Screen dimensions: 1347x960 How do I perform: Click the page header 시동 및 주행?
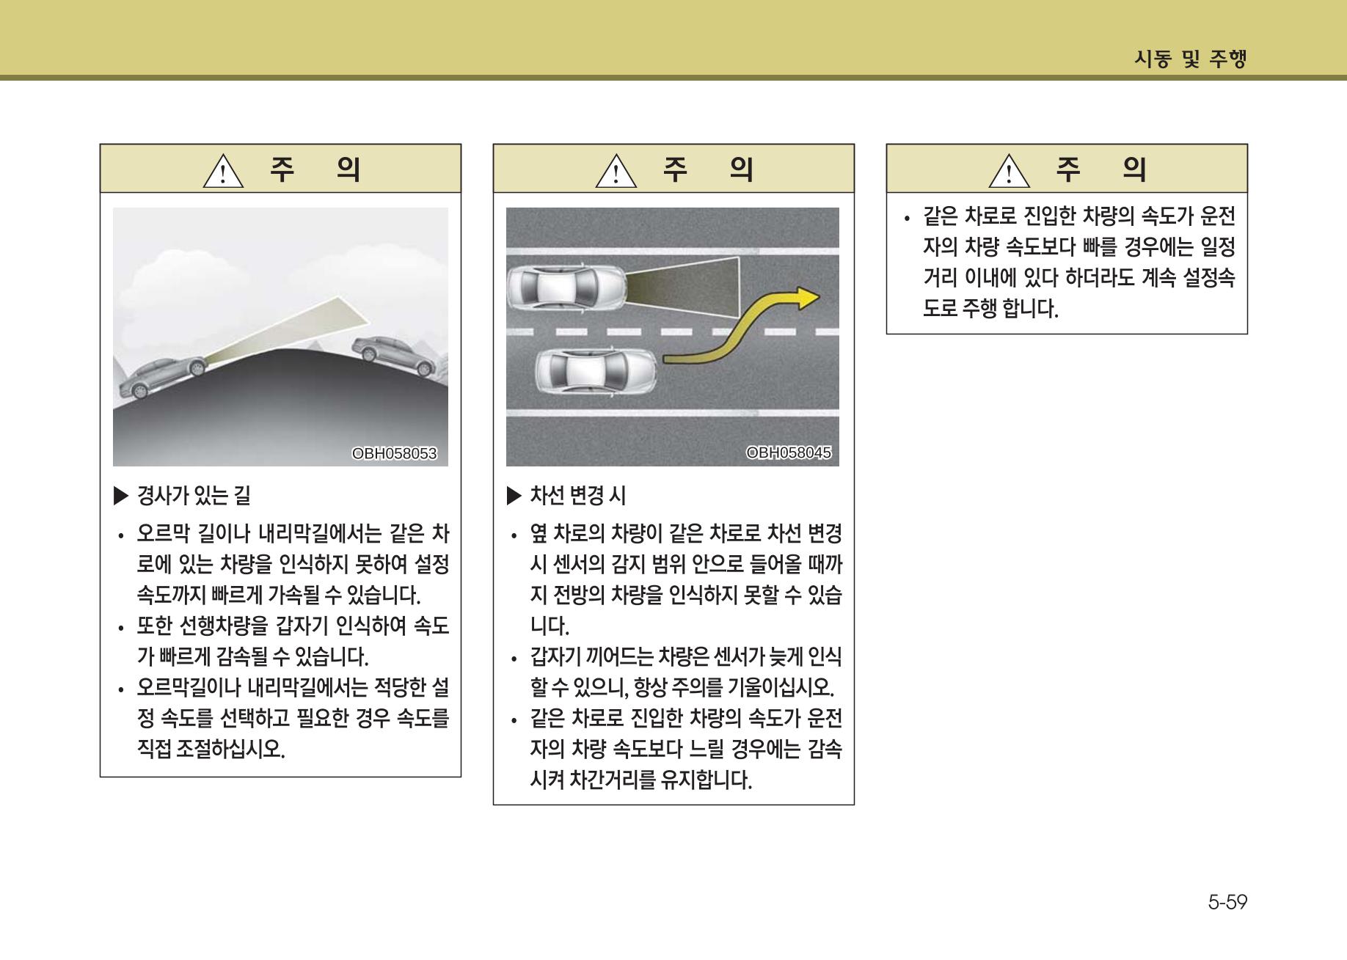1190,59
